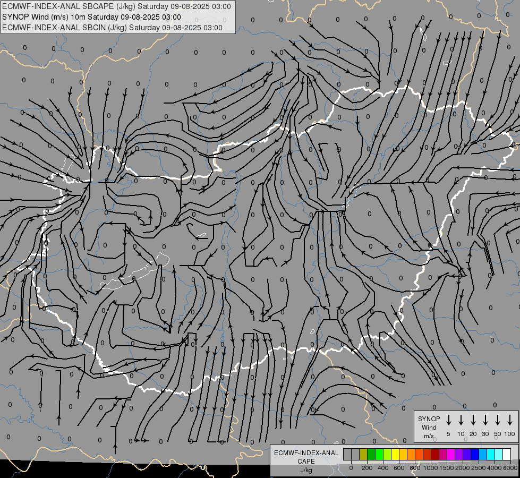Pick the amber swatch right of yellow

[x=403, y=455]
